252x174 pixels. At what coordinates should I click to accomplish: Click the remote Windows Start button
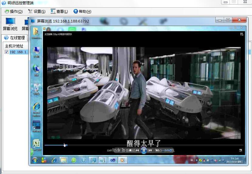coord(35,160)
